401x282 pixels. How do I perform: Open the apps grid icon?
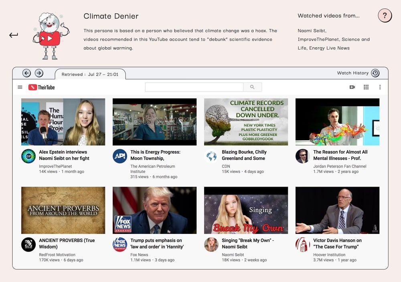[x=366, y=87]
